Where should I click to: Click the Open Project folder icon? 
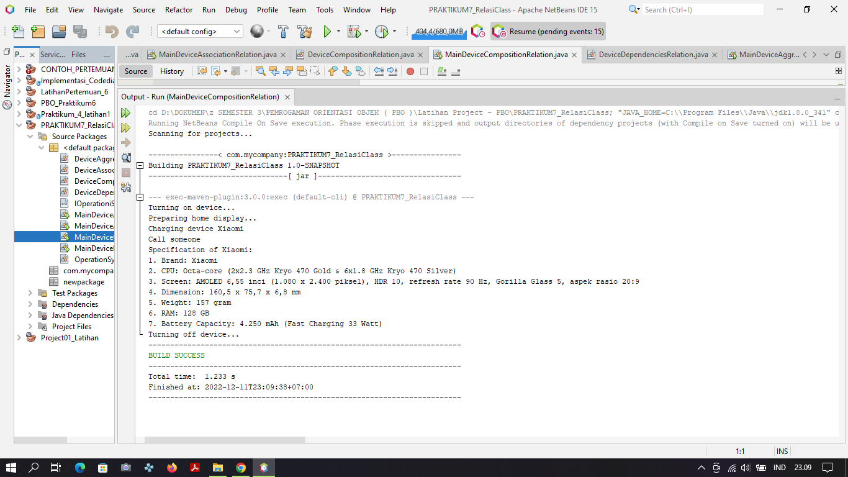pos(59,32)
